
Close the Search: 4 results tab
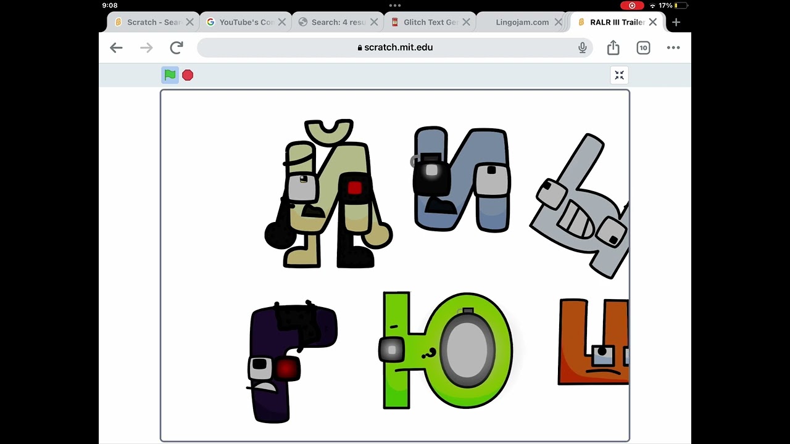(x=374, y=22)
